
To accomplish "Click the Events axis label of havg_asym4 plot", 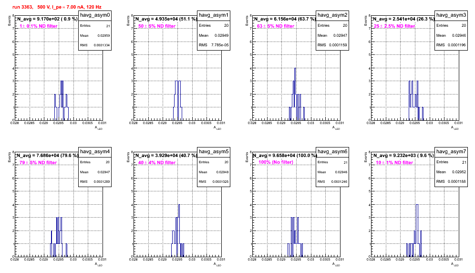I will (9, 157).
